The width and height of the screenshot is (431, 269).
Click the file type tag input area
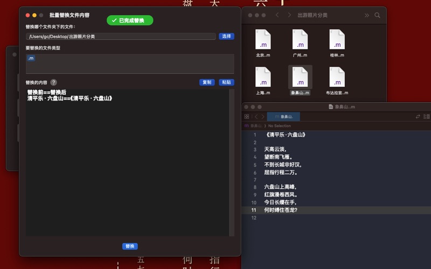click(x=130, y=63)
